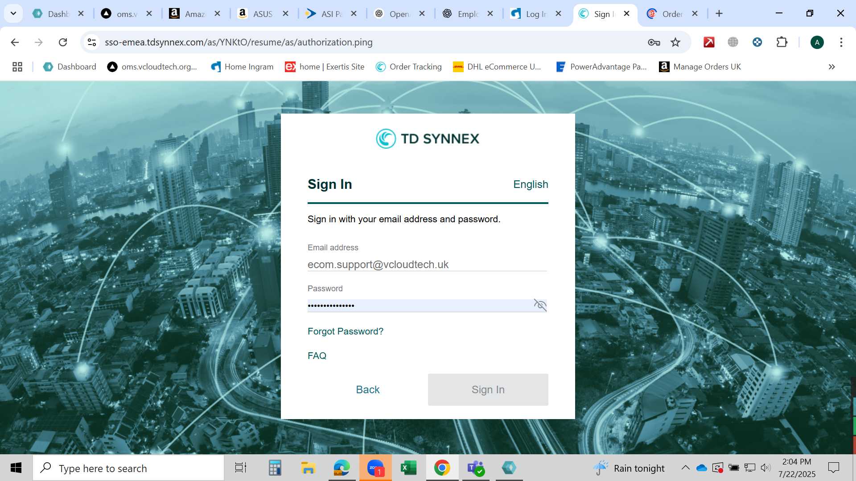Open the Extensions puzzle menu

(782, 42)
